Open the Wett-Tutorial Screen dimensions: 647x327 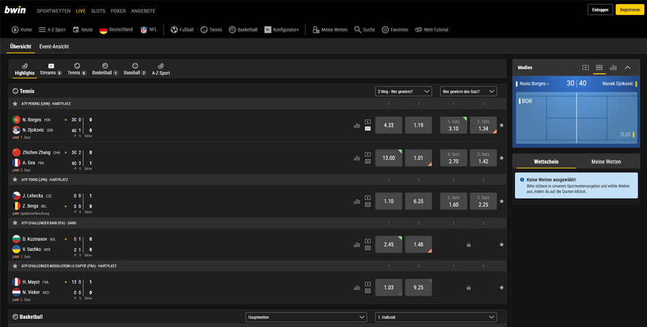(x=431, y=30)
